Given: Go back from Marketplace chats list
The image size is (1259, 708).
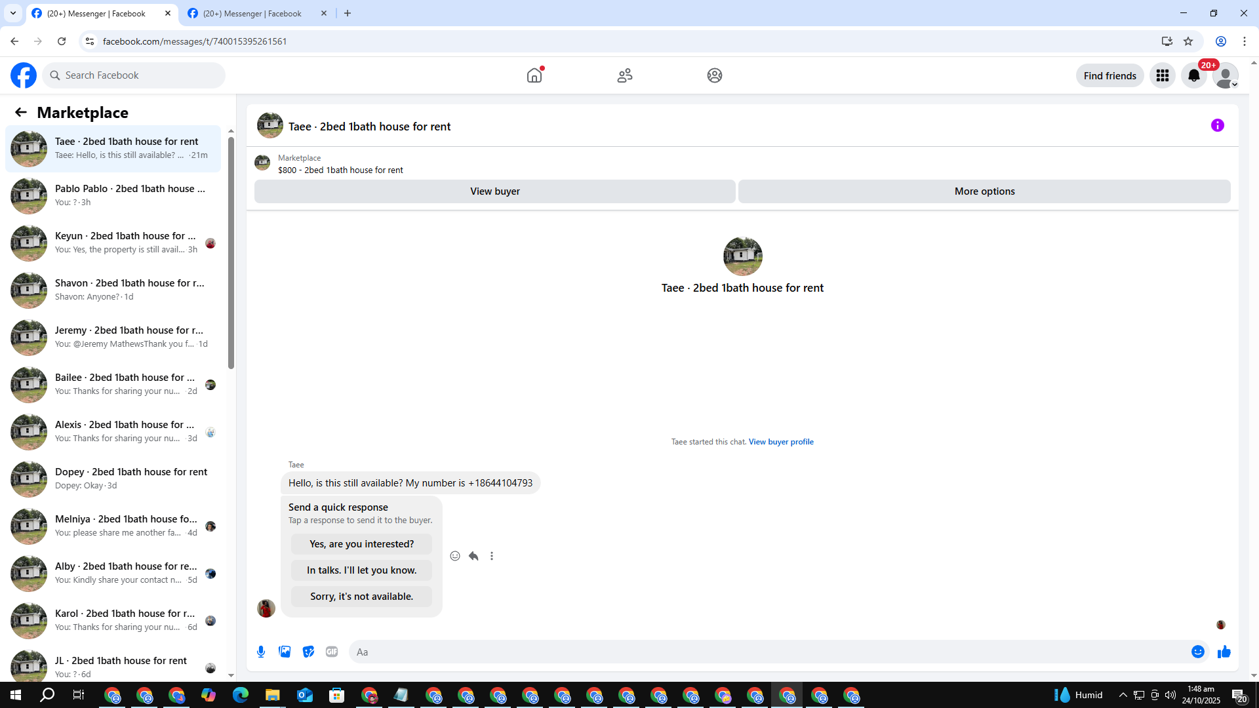Looking at the screenshot, I should click(x=21, y=113).
